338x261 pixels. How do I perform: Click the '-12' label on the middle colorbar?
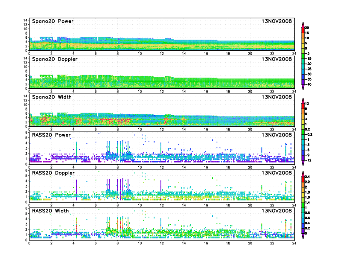(308, 160)
